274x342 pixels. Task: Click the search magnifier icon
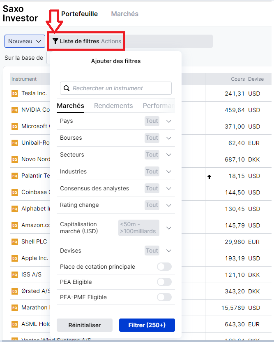click(x=67, y=88)
